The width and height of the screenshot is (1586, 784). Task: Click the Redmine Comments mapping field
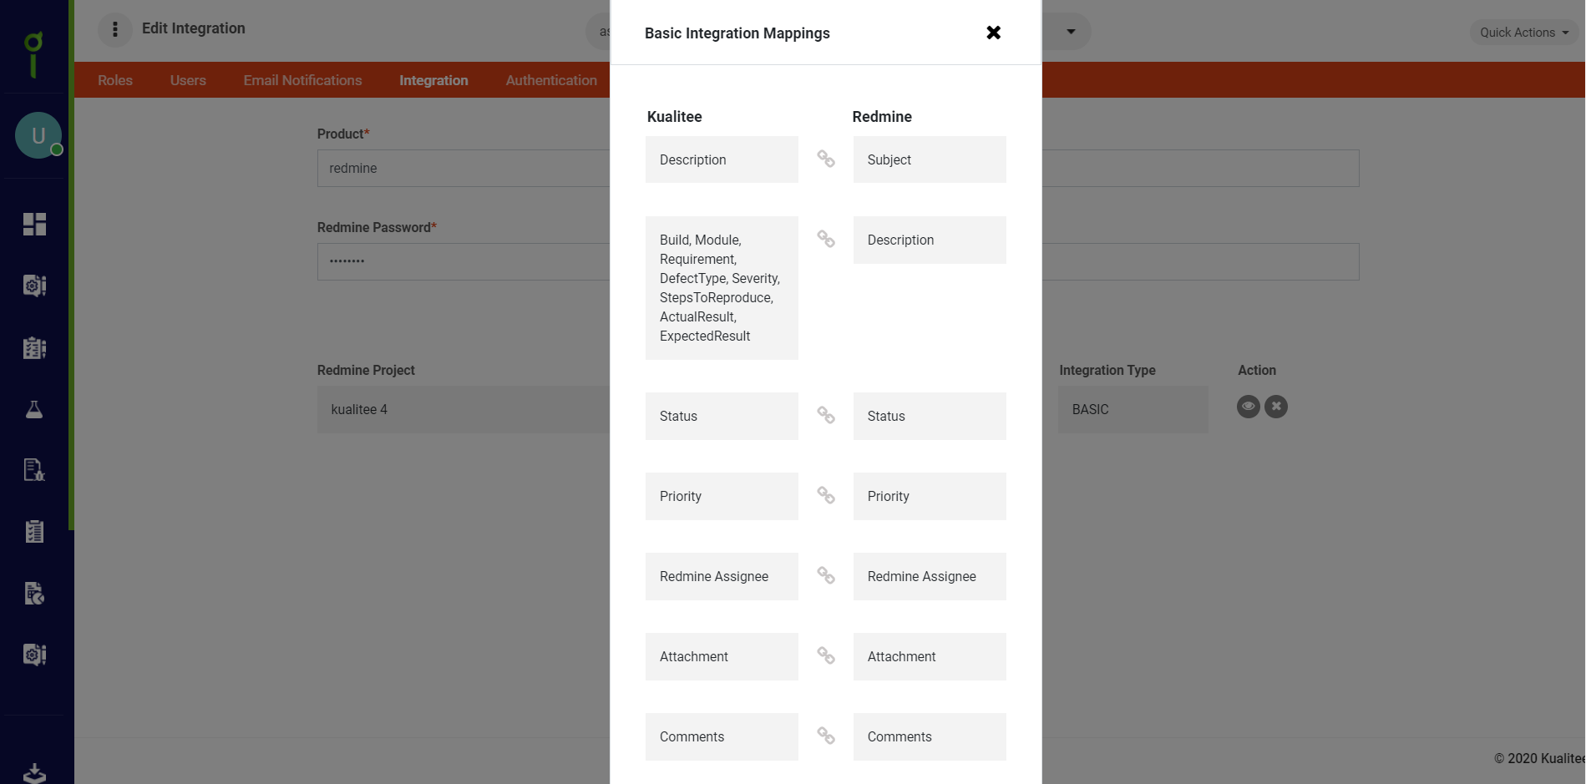[930, 736]
